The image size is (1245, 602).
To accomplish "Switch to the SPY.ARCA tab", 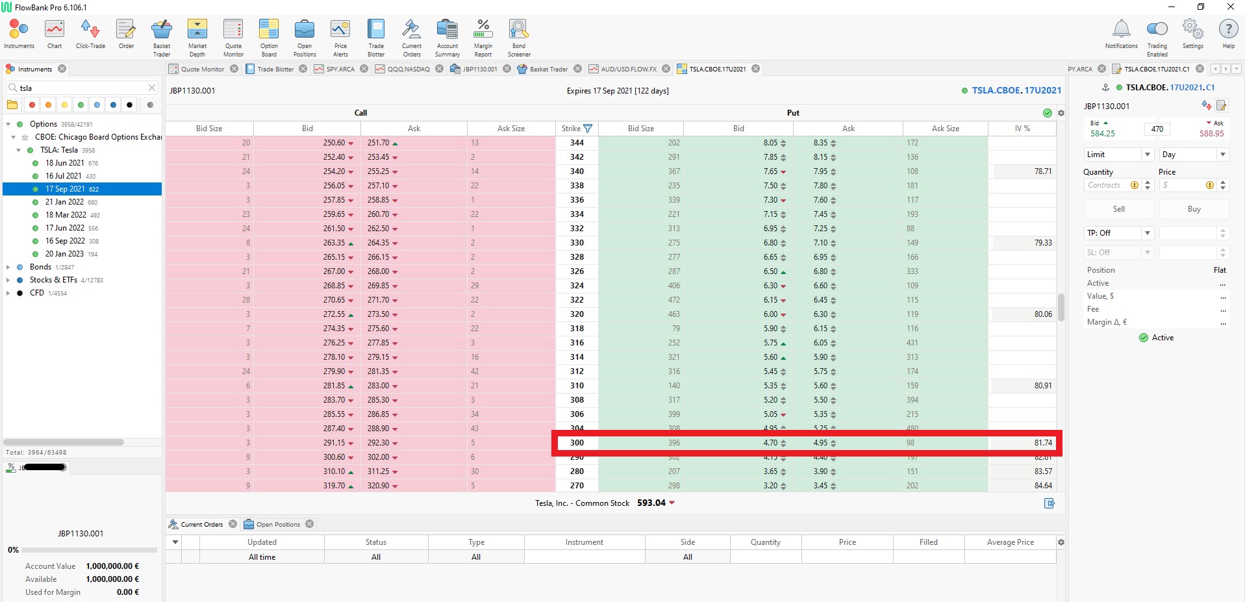I will coord(340,69).
